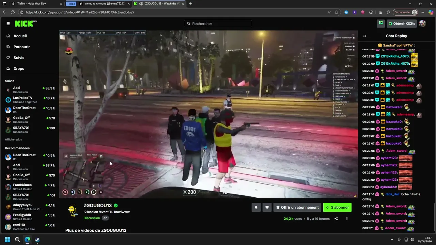Image resolution: width=436 pixels, height=245 pixels.
Task: Open the browser settings and more menu
Action: 423,12
